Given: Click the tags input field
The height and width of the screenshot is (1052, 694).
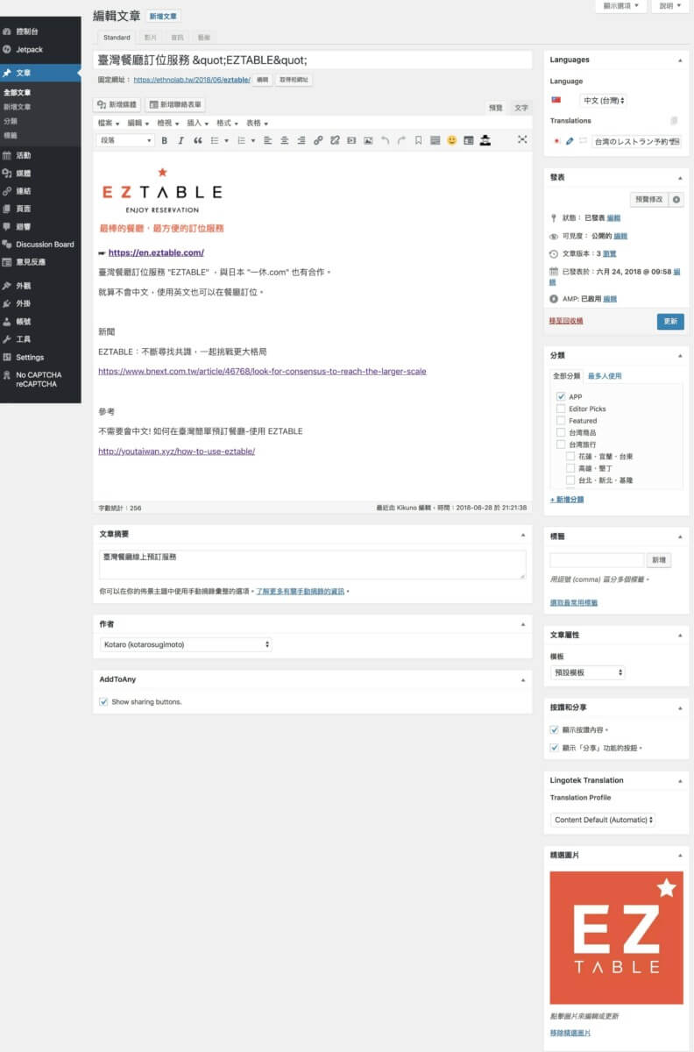Looking at the screenshot, I should point(597,559).
